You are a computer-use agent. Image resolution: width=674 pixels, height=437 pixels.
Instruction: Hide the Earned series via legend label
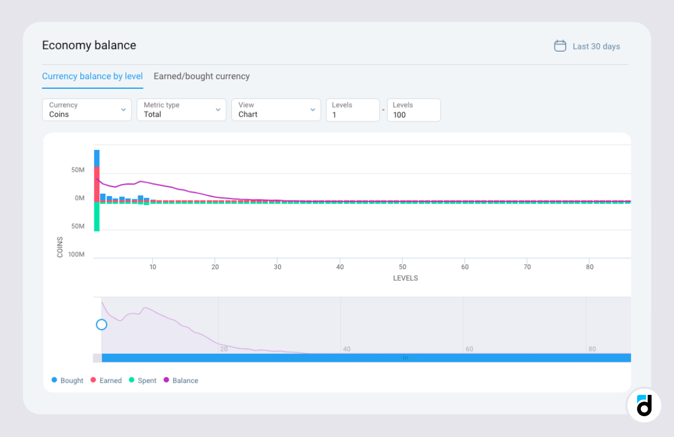coord(111,381)
